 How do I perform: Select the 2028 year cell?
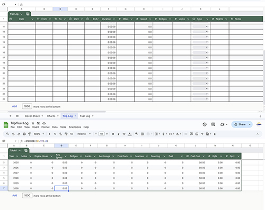[14, 178]
